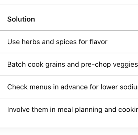Screen dimensions: 138x135
Task: Click the word "advance" in third row
Action: pyautogui.click(x=74, y=87)
